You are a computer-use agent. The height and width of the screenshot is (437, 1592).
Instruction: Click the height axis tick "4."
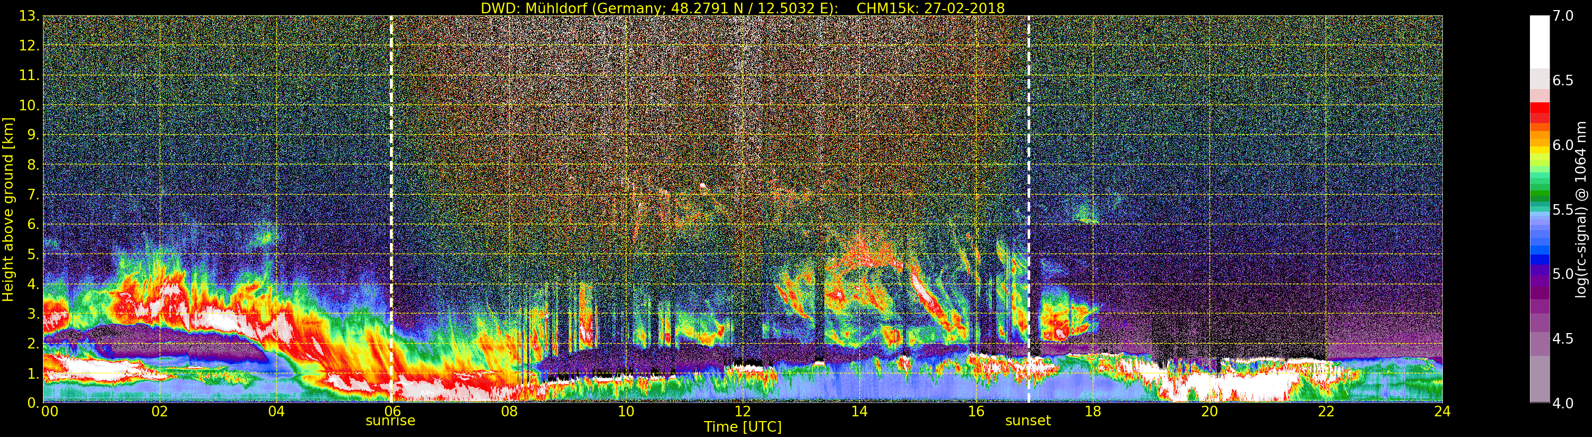[x=33, y=284]
